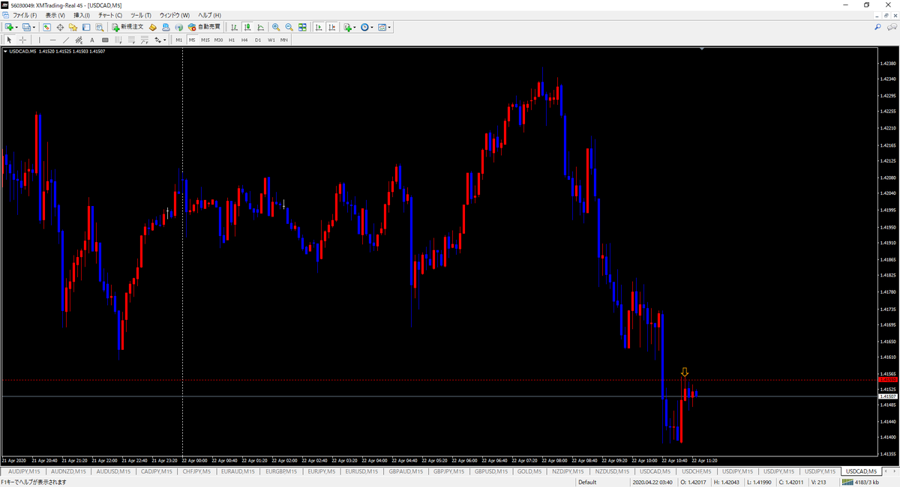
Task: Open the Strategy Tester icon
Action: tap(99, 27)
